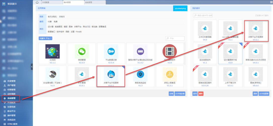
Task: Open 系统管理 in the sidebar
Action: [x=12, y=98]
